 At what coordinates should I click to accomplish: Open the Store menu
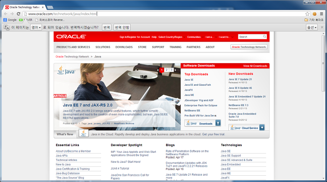coord(142,47)
